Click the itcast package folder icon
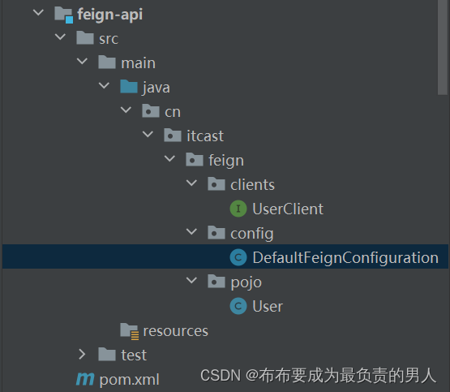This screenshot has width=450, height=392. 173,136
